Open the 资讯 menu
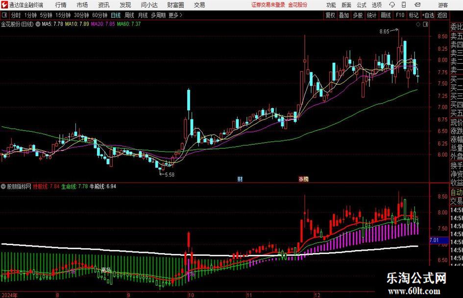The height and width of the screenshot is (298, 463). (x=104, y=5)
